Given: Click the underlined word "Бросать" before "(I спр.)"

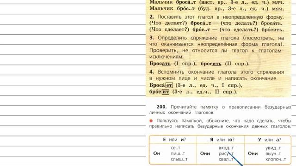Looking at the screenshot, I should tap(160, 64).
